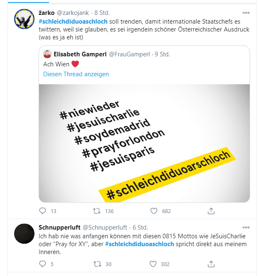Click hashtag #schleichdiduoaschloch in žarko's tweet

[x=73, y=21]
